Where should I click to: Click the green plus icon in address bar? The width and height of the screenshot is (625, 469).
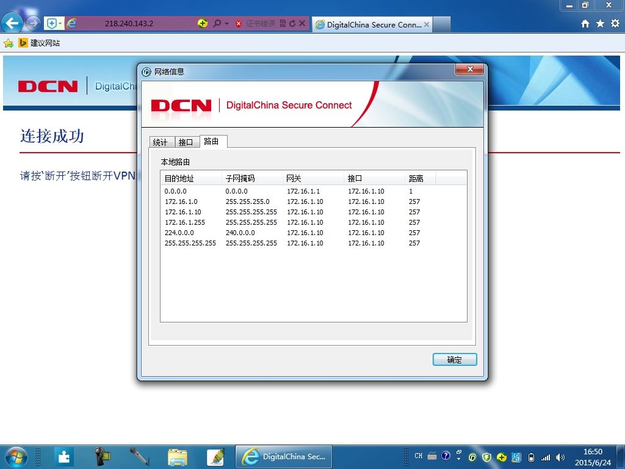(202, 24)
